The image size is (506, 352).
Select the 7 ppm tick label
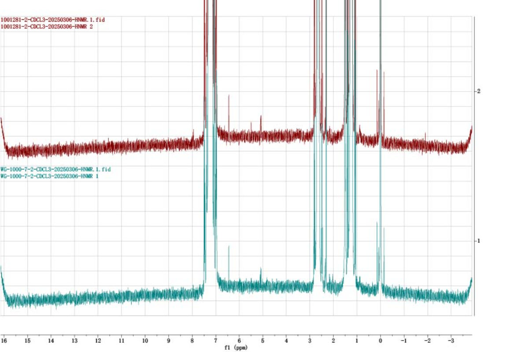(215, 341)
